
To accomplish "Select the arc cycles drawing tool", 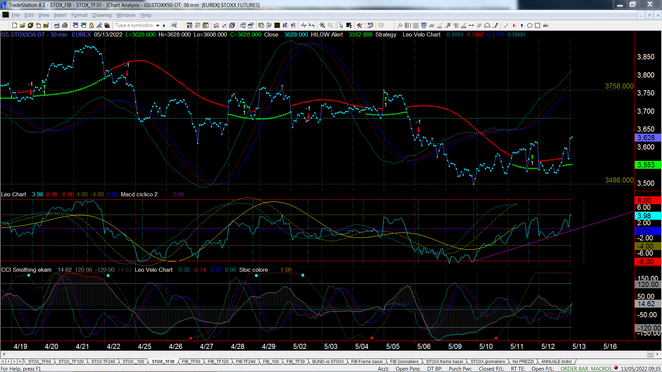I will point(487,25).
